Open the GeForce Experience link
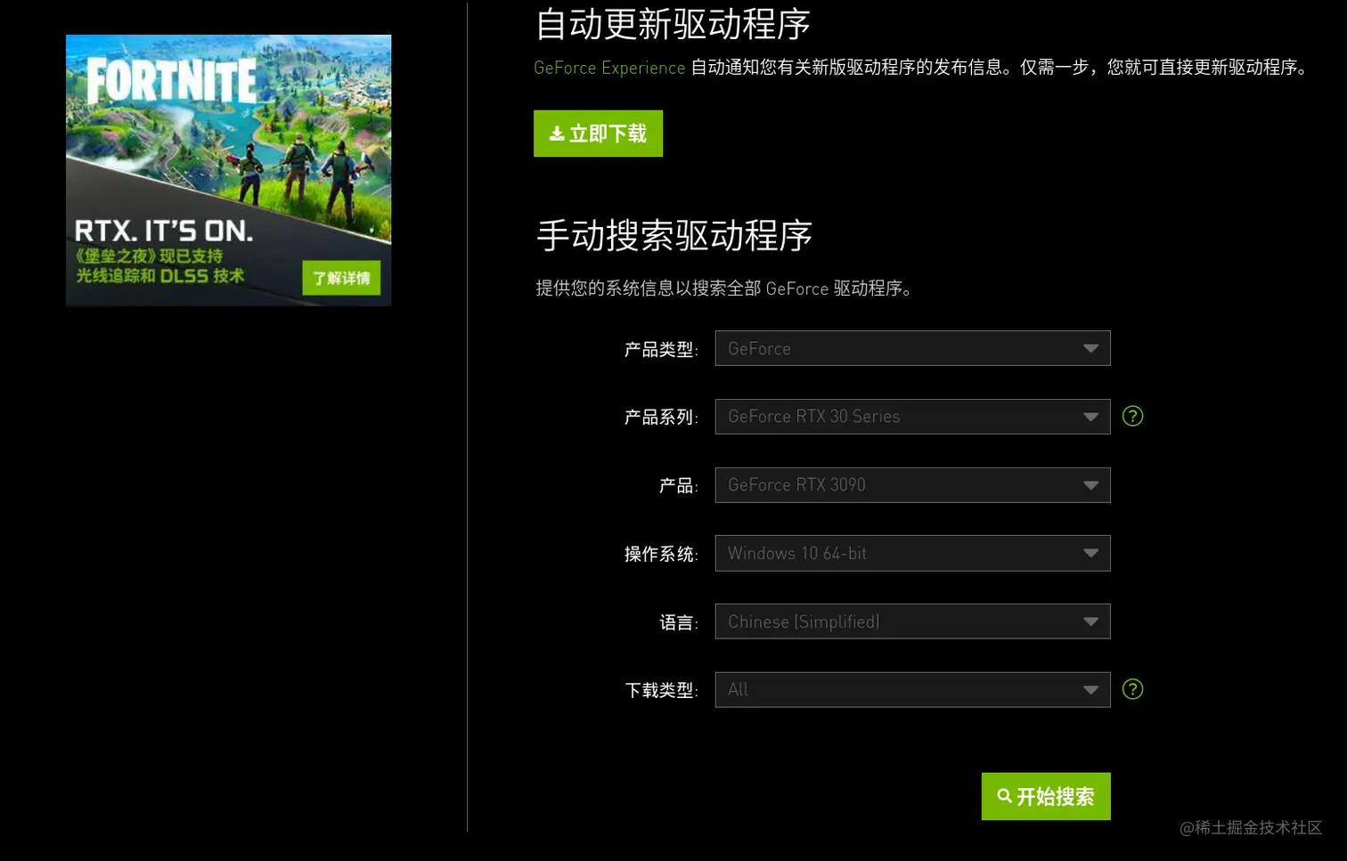This screenshot has width=1347, height=861. [x=608, y=68]
